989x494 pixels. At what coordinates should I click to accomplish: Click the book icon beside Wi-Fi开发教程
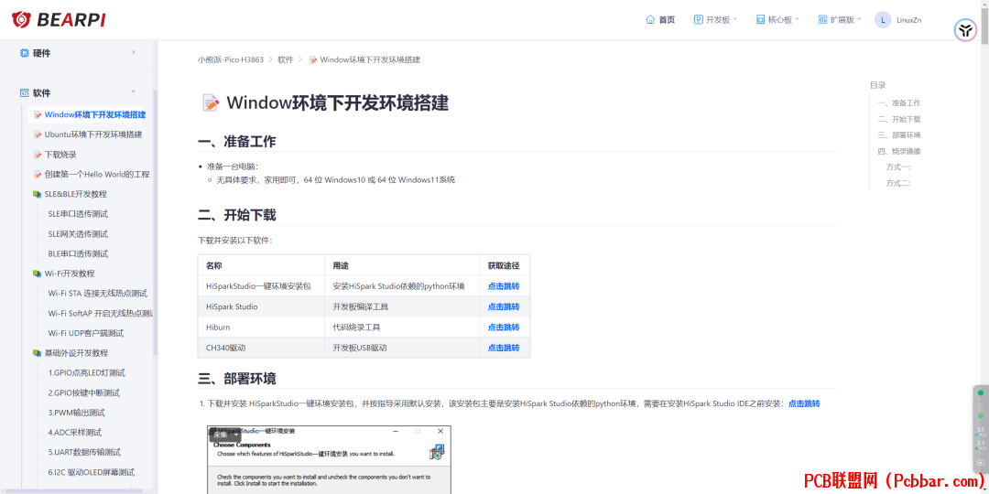(x=38, y=274)
